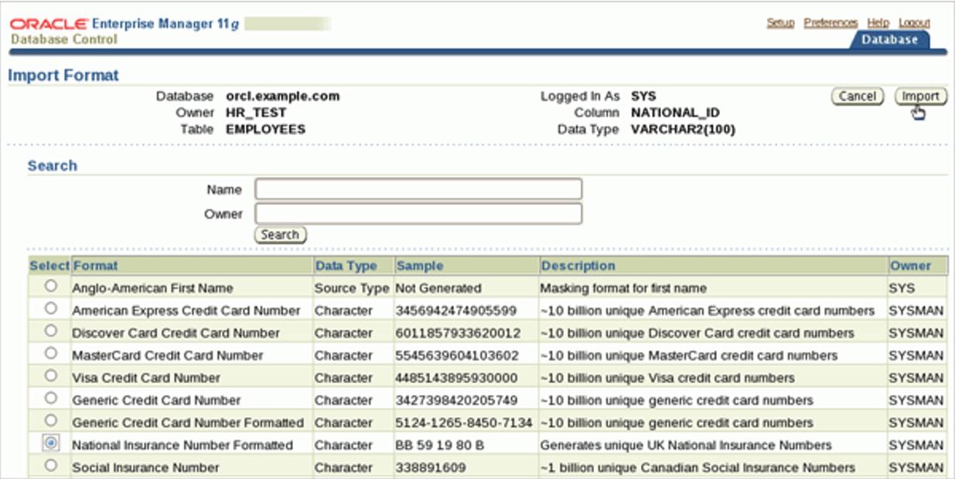This screenshot has width=955, height=479.
Task: Click the Not Generated sample cell
Action: click(438, 288)
